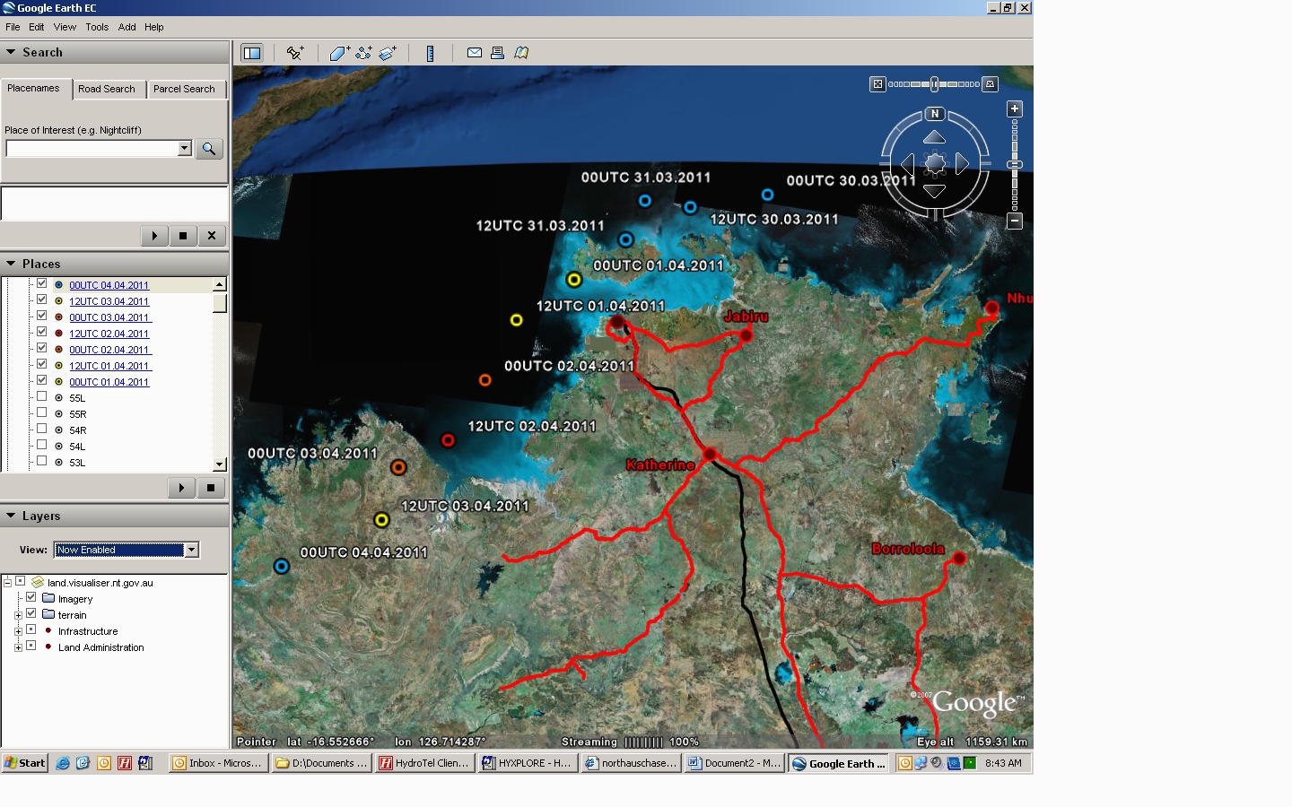
Task: Click the zoom in plus button
Action: tap(1015, 109)
